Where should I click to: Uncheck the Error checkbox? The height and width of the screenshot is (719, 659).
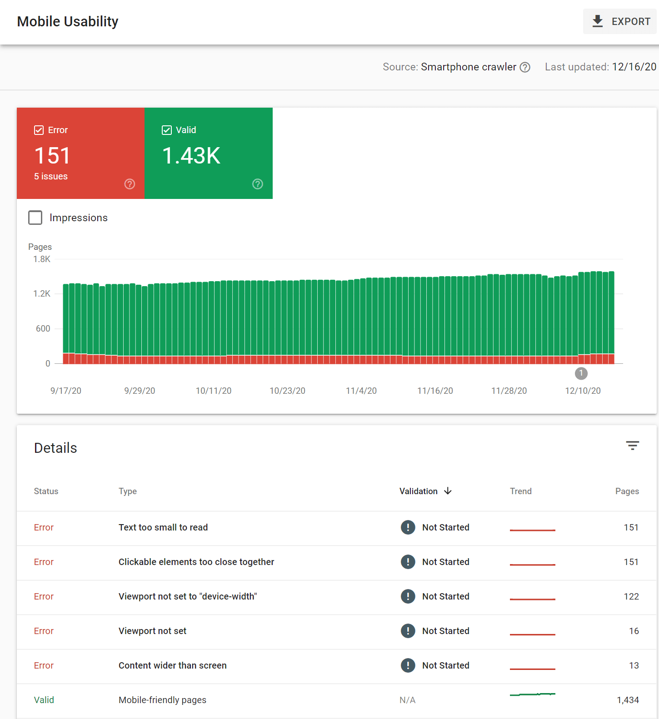tap(39, 130)
